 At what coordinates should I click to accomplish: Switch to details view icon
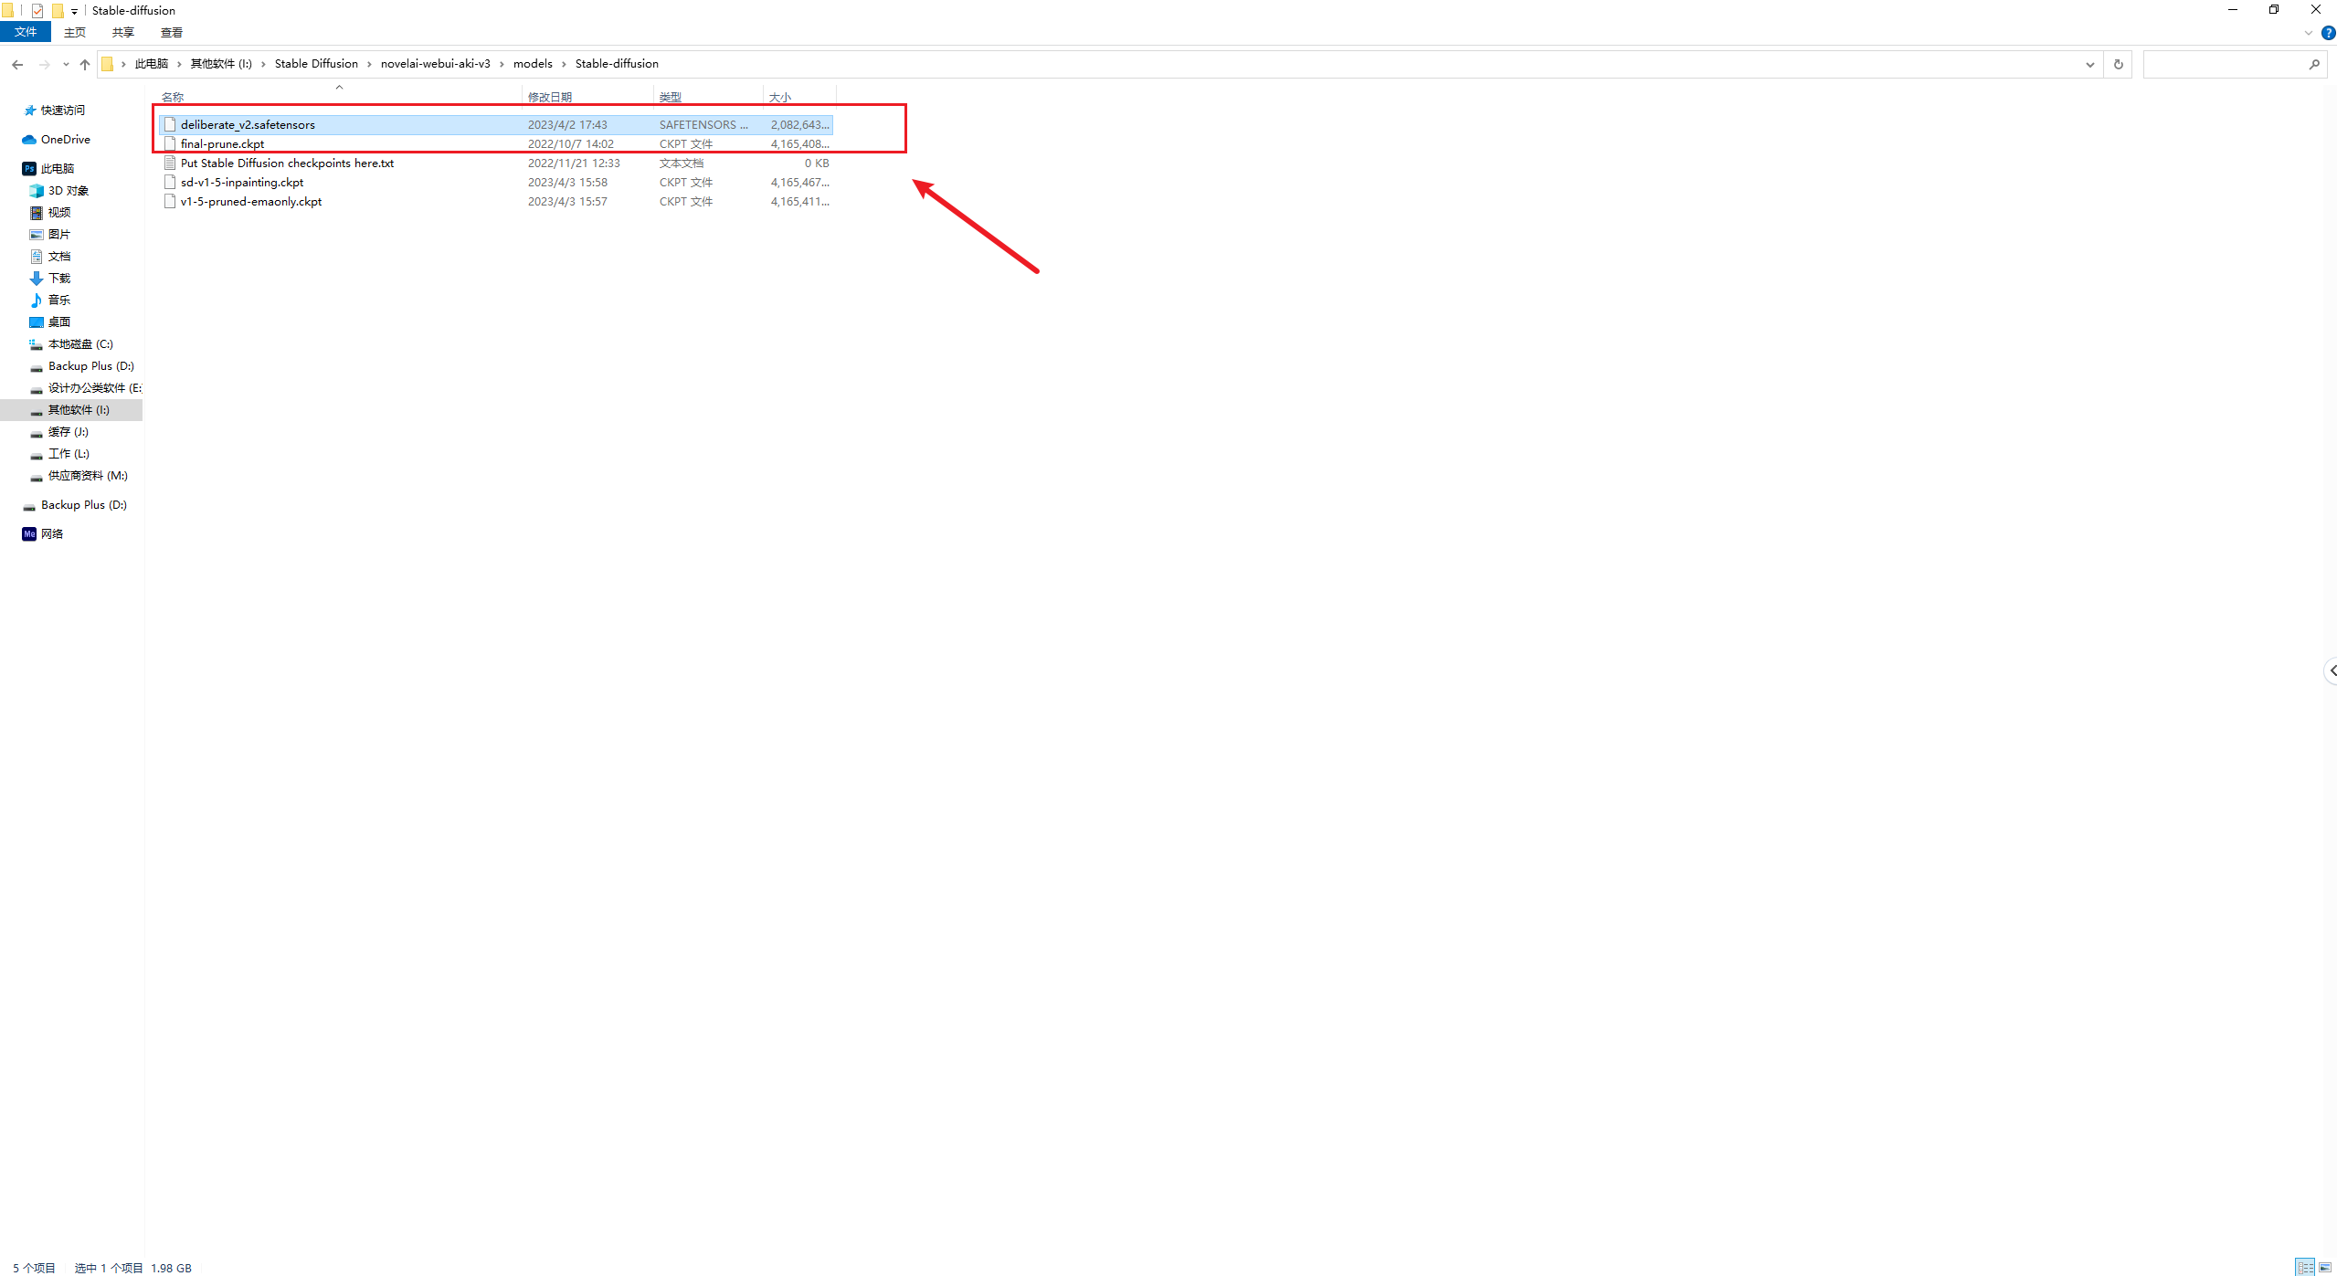[x=2305, y=1267]
